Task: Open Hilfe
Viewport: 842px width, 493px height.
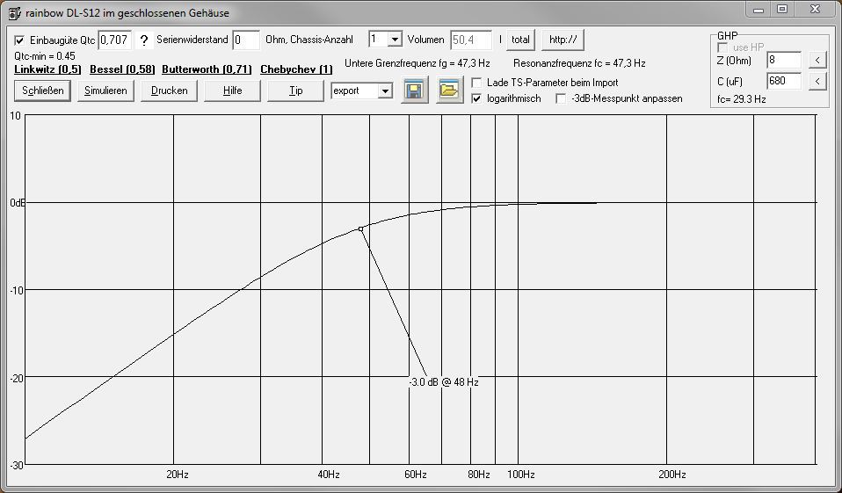Action: (x=233, y=91)
